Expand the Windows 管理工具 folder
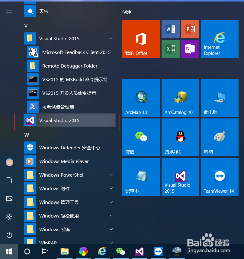 (111, 202)
